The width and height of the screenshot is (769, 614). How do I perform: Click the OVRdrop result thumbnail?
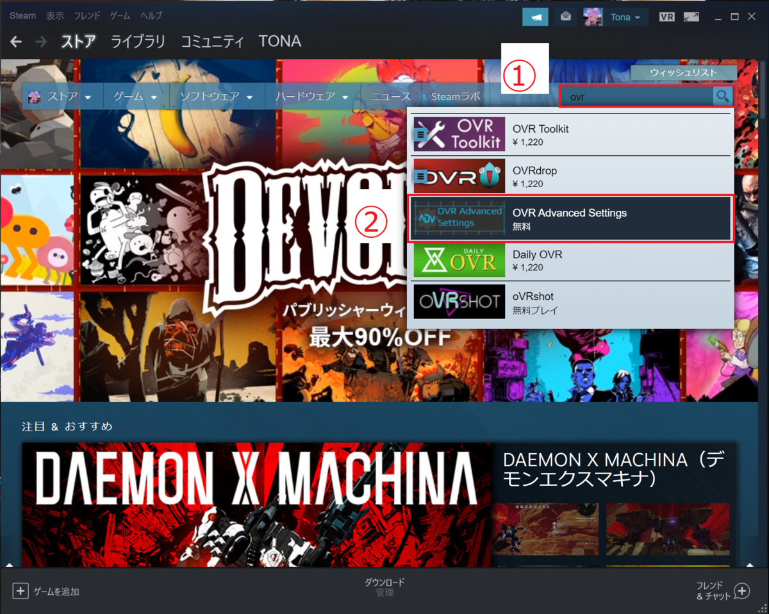pyautogui.click(x=459, y=176)
